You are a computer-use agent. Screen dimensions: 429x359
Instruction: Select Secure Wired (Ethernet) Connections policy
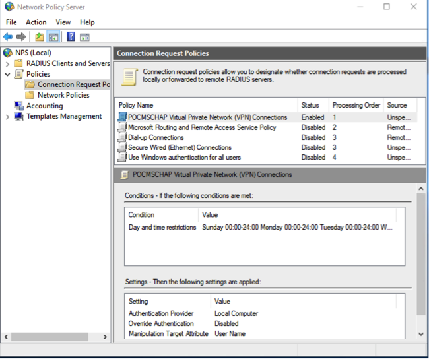click(180, 147)
